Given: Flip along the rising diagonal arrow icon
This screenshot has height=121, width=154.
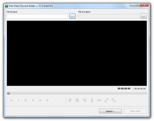Looking at the screenshot, I should pos(106,100).
